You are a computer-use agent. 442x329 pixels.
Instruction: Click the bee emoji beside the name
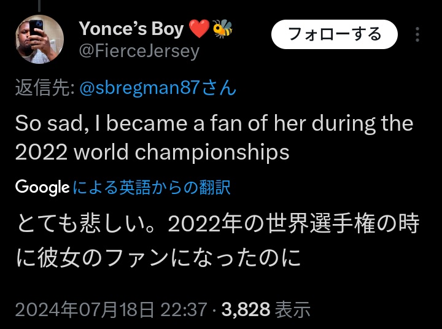click(x=222, y=29)
